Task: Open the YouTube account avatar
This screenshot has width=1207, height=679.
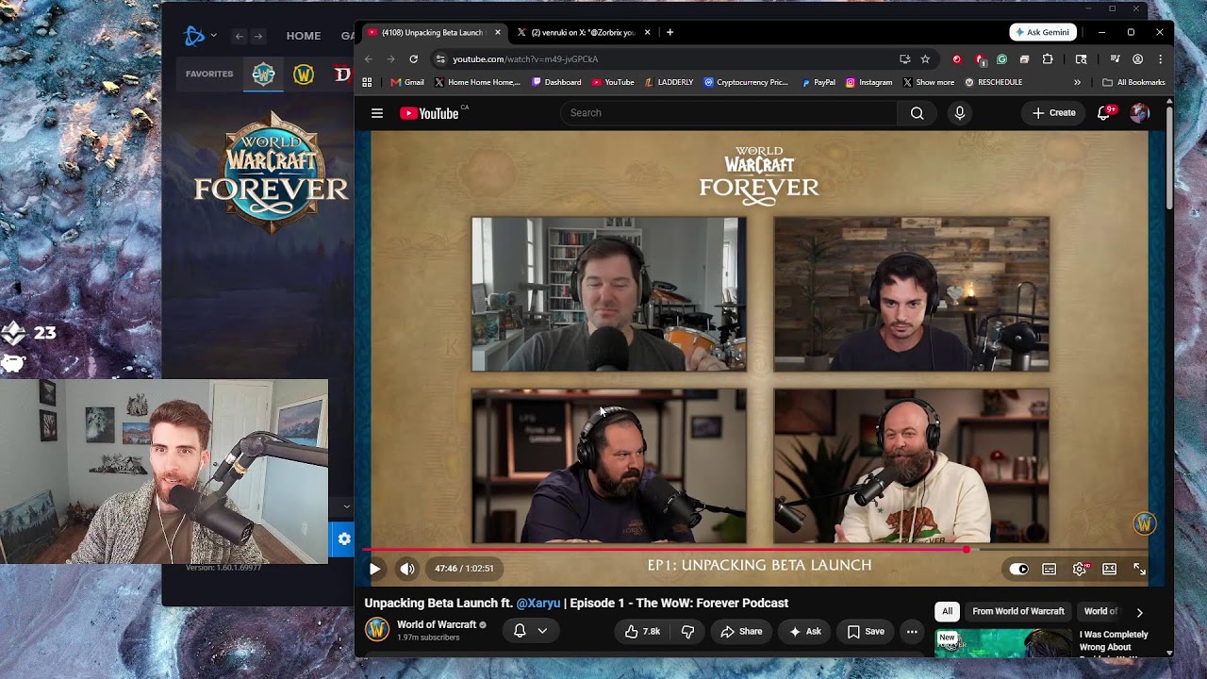Action: [1139, 113]
